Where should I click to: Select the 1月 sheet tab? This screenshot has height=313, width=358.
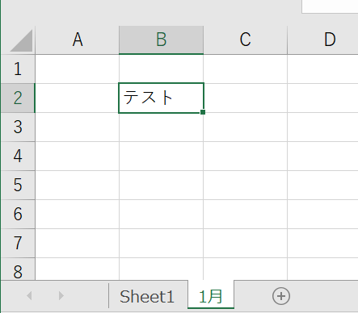(x=211, y=297)
